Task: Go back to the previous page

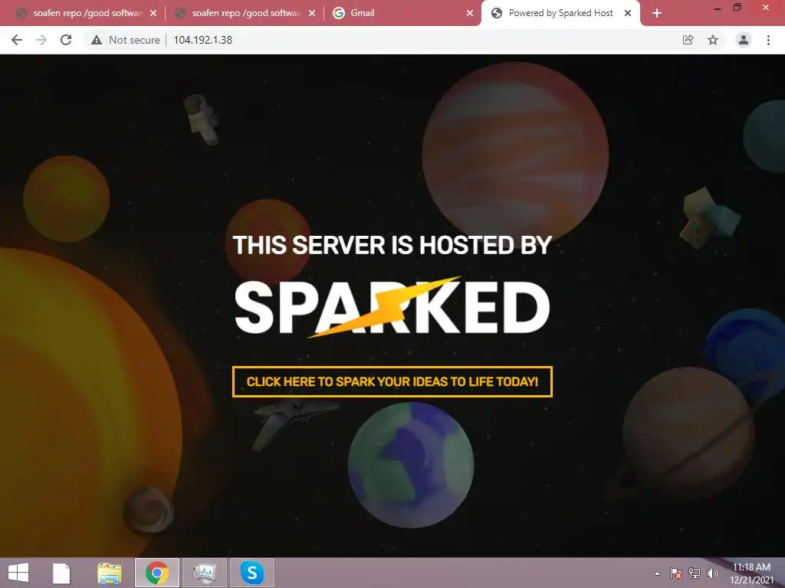Action: click(x=17, y=40)
